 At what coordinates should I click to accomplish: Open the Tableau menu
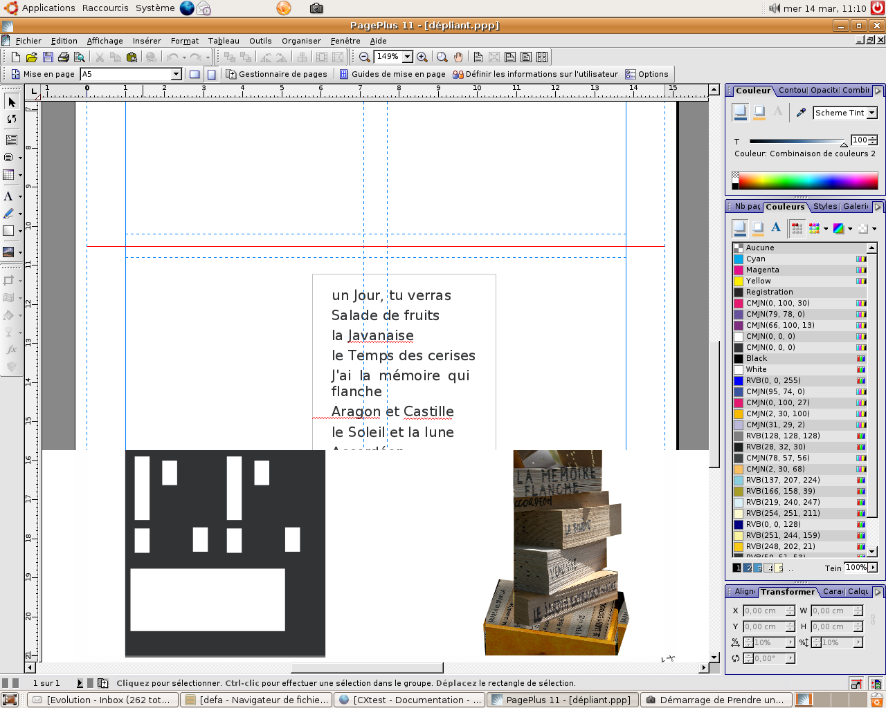[x=223, y=41]
